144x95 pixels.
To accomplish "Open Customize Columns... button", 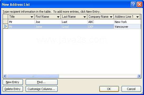I will [41, 89].
